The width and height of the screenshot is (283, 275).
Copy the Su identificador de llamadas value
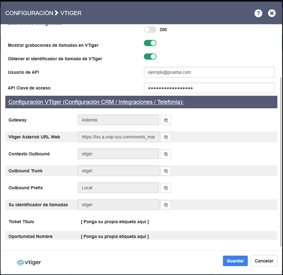click(166, 205)
